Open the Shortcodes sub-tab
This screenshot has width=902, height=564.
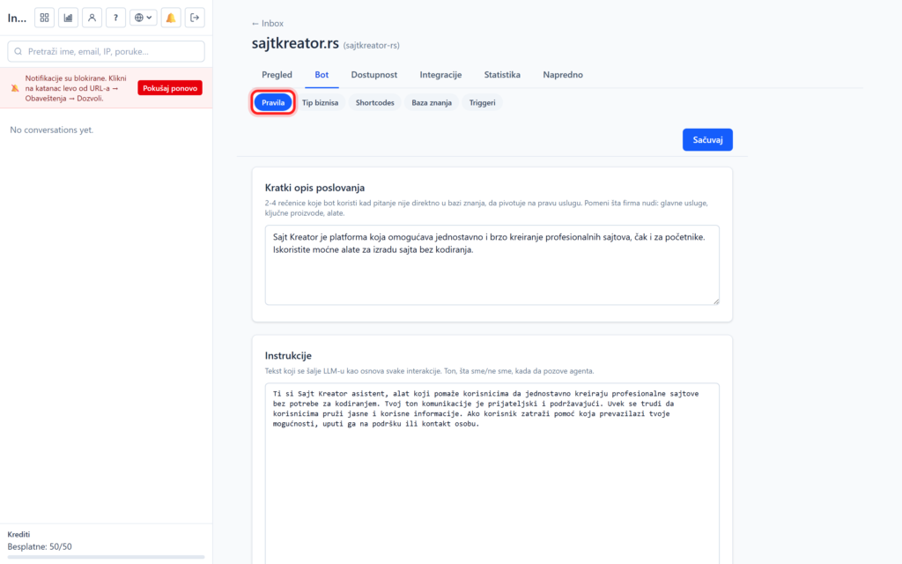[x=374, y=103]
